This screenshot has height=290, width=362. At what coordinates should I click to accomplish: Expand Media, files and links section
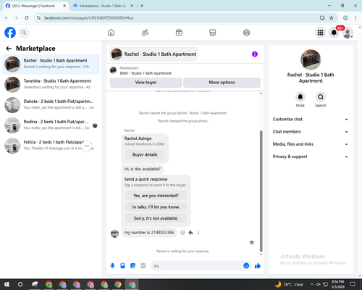[x=311, y=144]
